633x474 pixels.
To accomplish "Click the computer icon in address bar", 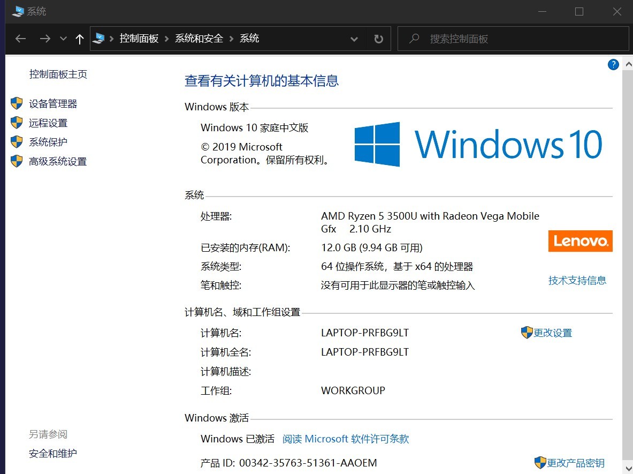I will [98, 39].
